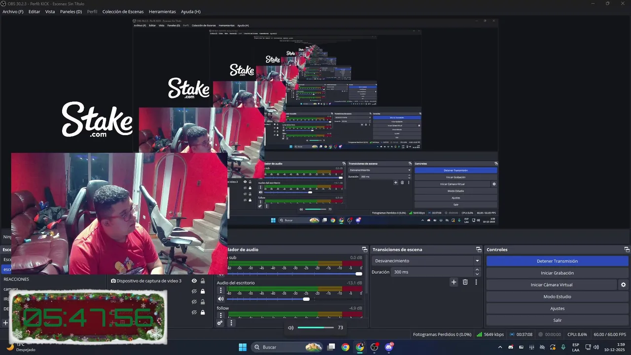Click the 5649 kbps bitrate status indicator

point(490,334)
